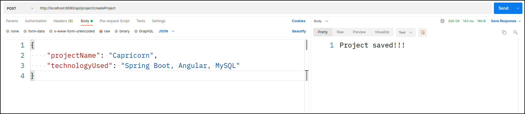
Task: Click the Send request button
Action: click(503, 8)
